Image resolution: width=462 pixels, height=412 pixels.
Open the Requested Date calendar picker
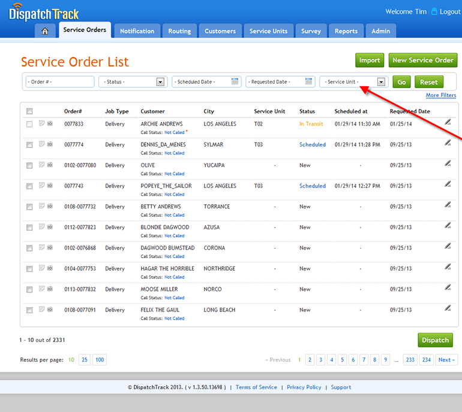click(309, 82)
